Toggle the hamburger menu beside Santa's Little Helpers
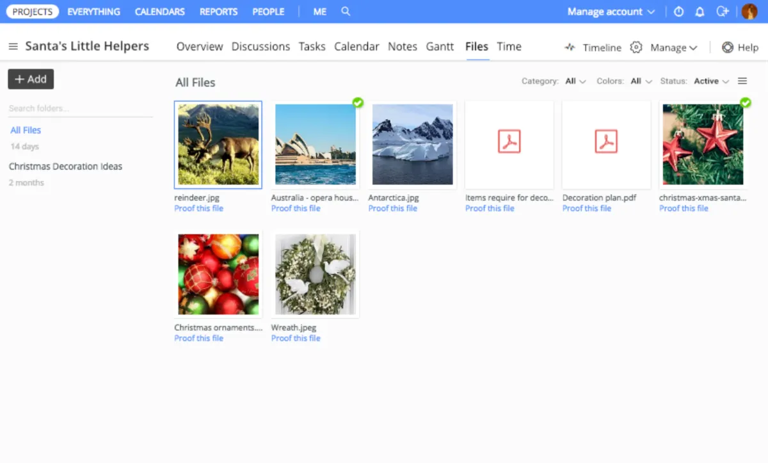Viewport: 768px width, 463px height. (x=13, y=46)
